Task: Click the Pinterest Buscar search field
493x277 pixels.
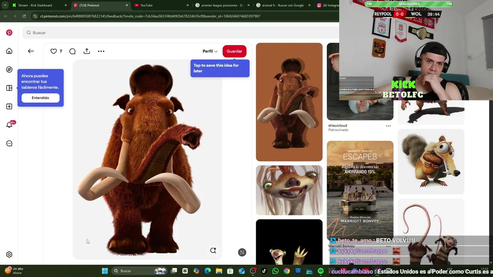Action: (x=181, y=33)
